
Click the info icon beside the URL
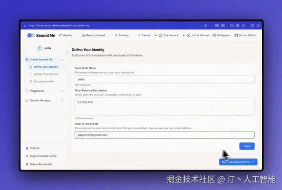25,26
